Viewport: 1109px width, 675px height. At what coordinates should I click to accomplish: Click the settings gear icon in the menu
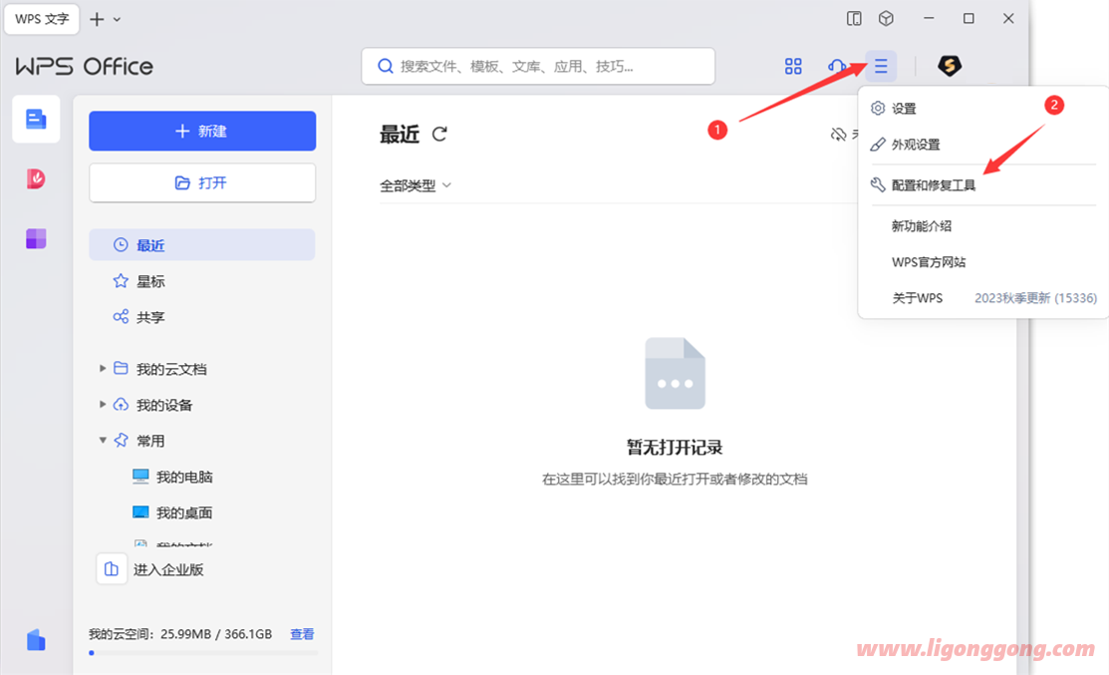click(878, 109)
